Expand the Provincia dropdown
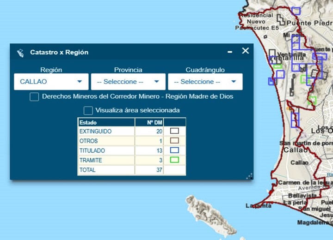Screen dimensions: 333x240 128,82
